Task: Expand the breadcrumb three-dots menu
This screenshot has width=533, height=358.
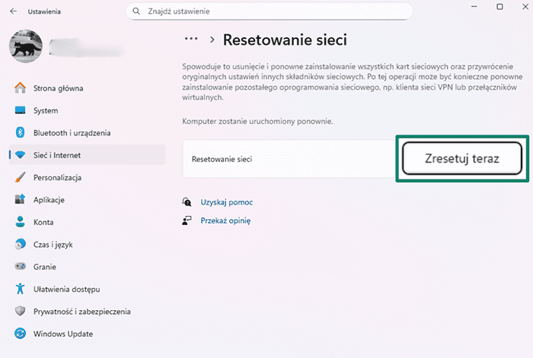Action: pos(193,39)
